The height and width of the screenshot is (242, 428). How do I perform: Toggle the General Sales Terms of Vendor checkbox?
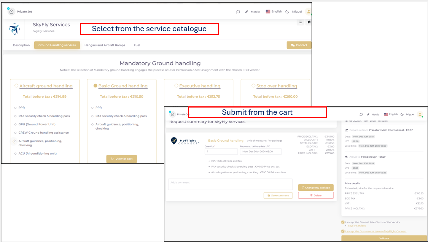[343, 222]
